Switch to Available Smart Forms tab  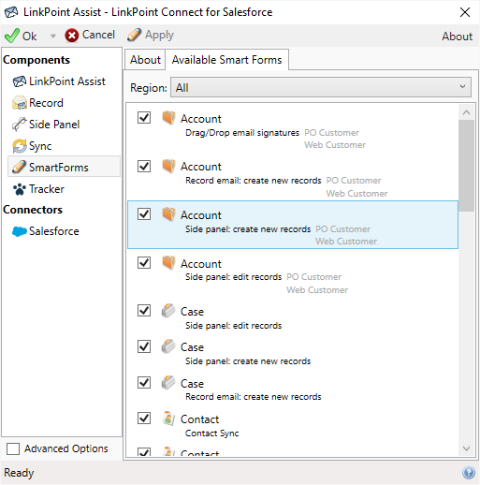pyautogui.click(x=226, y=60)
